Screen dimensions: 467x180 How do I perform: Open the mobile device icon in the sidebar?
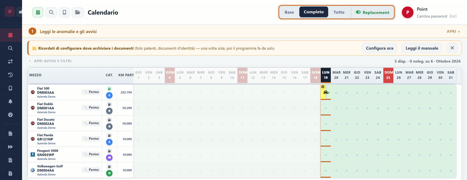pyautogui.click(x=10, y=88)
